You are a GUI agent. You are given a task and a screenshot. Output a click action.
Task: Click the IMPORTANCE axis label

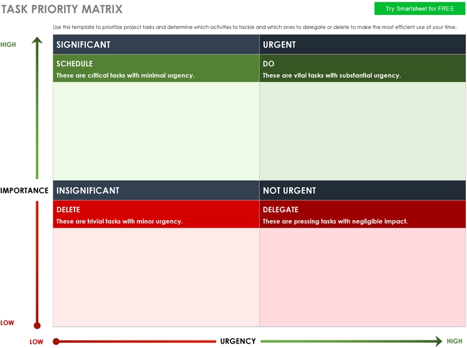pos(24,190)
